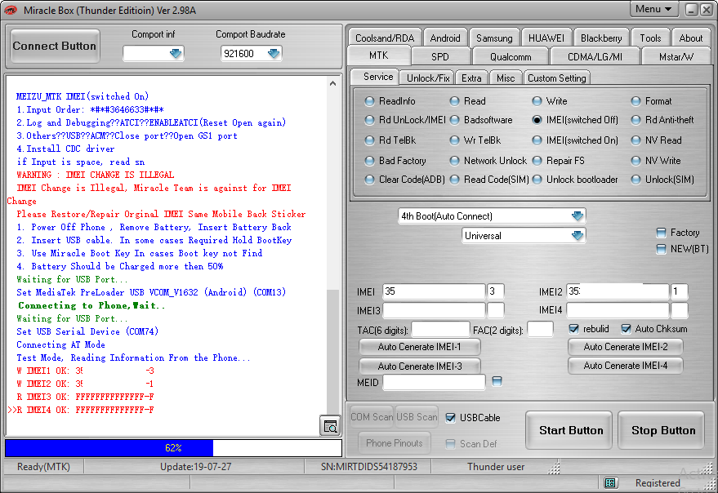Uncheck the USBCable checkbox

(450, 417)
